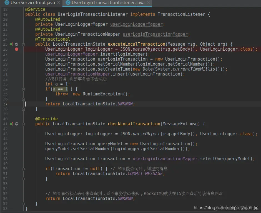Click the fold end marker on line 38
Image resolution: width=261 pixels, height=213 pixels.
point(24,109)
